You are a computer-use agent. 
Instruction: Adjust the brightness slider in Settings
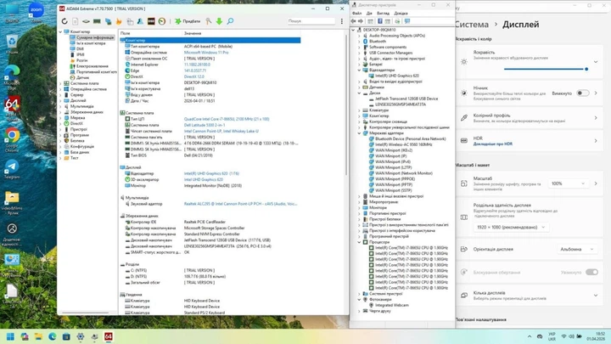click(x=546, y=69)
